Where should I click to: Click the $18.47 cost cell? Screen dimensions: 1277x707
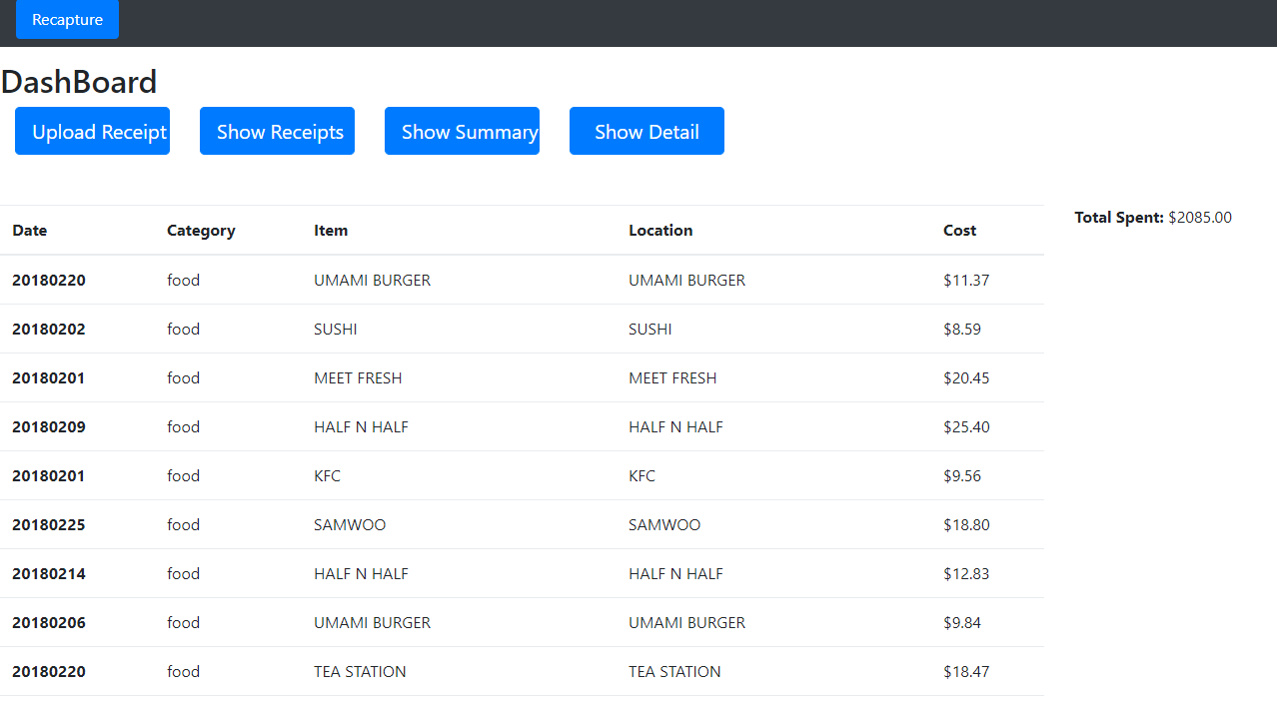[966, 671]
